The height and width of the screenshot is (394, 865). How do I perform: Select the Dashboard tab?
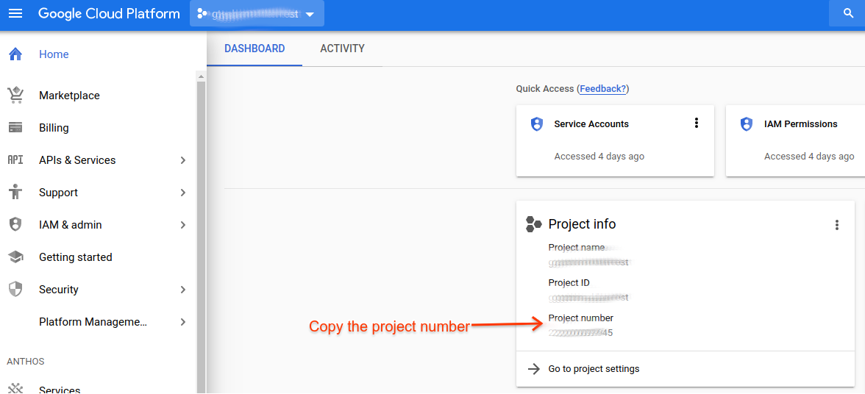[254, 49]
